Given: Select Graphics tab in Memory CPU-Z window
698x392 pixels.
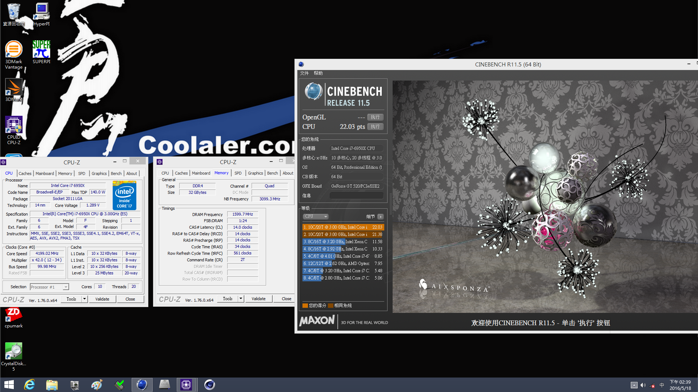Looking at the screenshot, I should point(256,173).
